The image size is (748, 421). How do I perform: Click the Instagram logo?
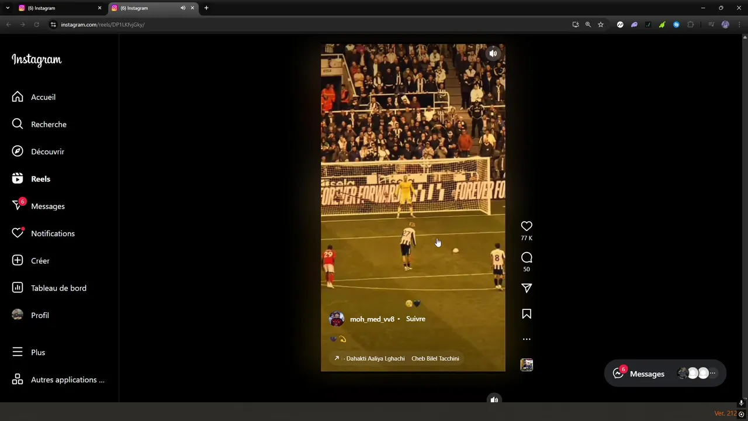click(36, 60)
